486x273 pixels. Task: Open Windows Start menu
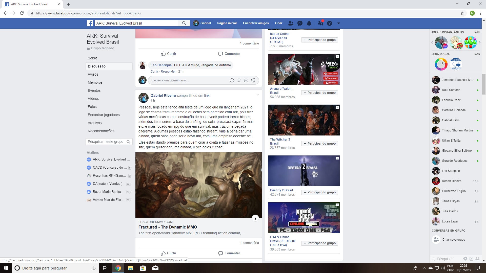[x=6, y=268]
